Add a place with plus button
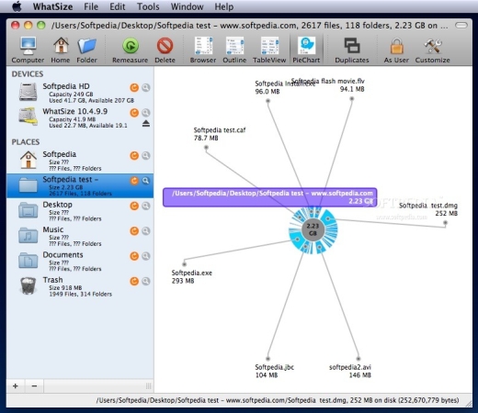This screenshot has width=478, height=413. (16, 386)
